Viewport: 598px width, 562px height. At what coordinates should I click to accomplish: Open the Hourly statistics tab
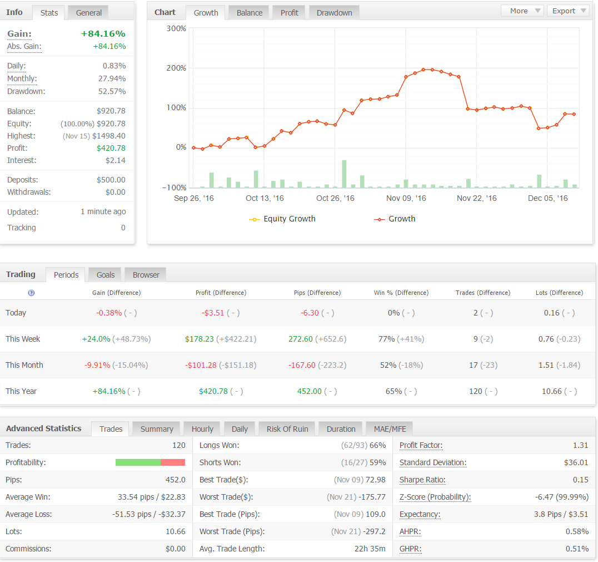pyautogui.click(x=202, y=429)
